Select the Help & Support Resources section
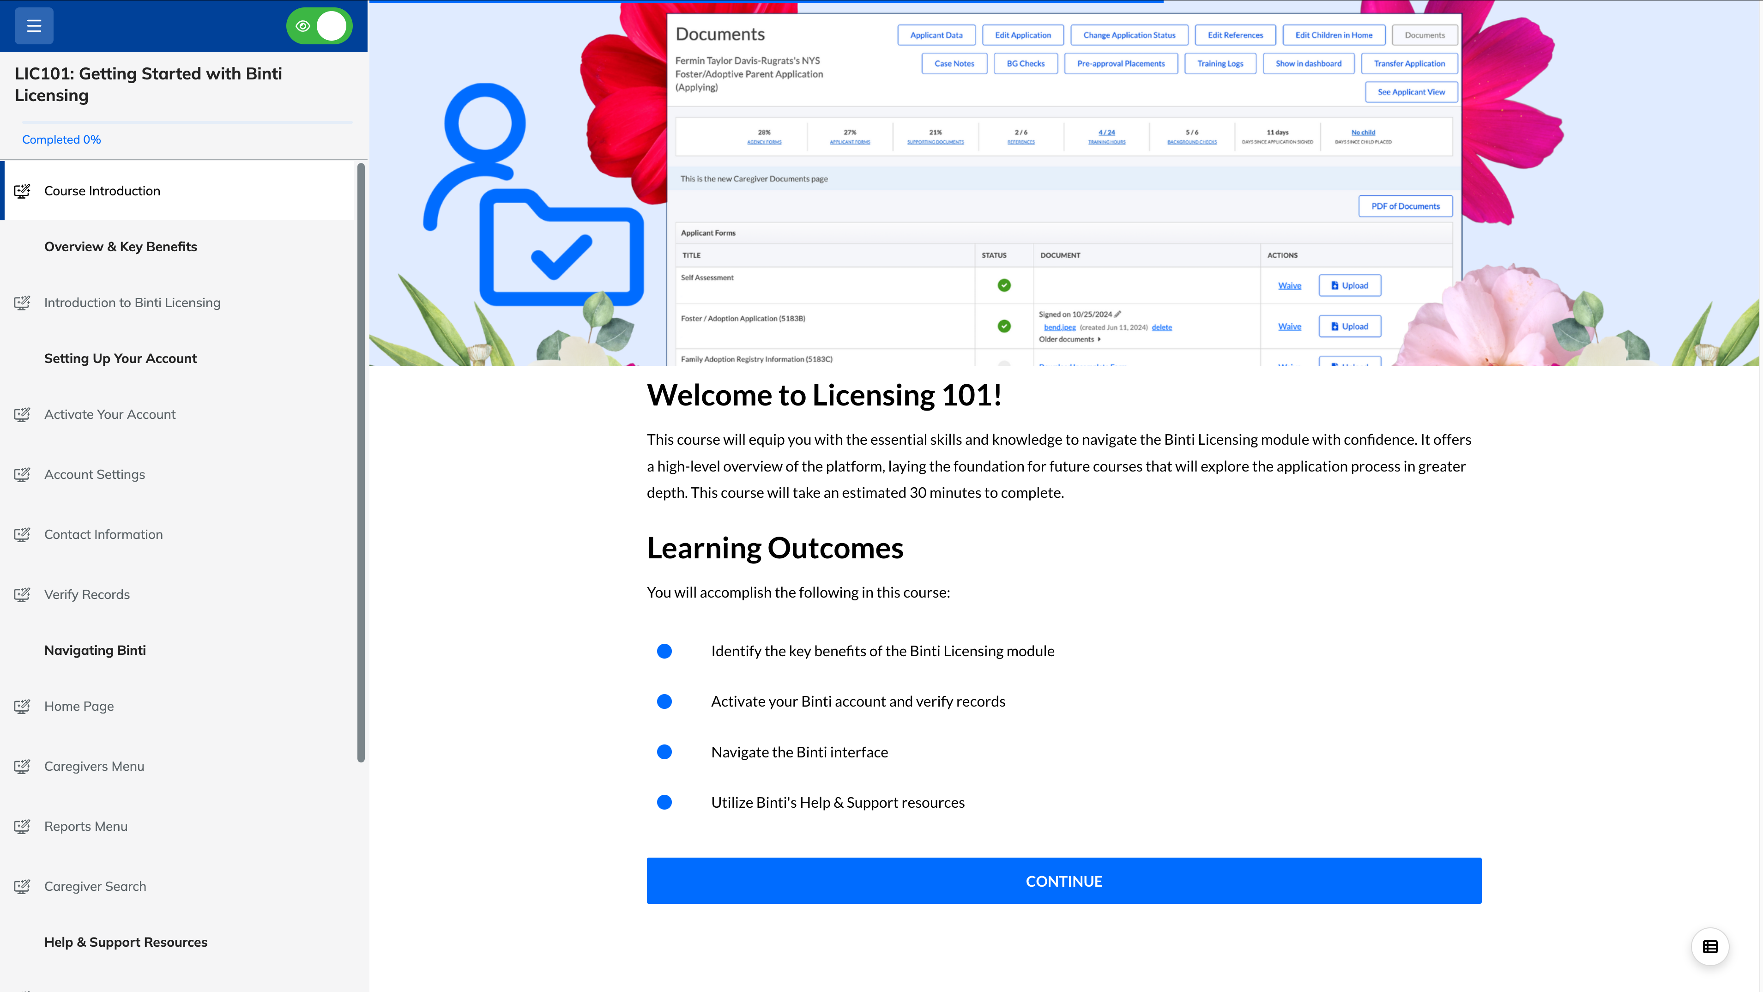This screenshot has width=1763, height=992. pyautogui.click(x=126, y=942)
